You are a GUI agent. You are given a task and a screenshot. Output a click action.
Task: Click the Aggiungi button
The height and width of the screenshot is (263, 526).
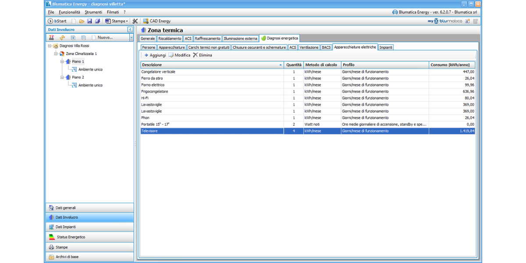[155, 55]
